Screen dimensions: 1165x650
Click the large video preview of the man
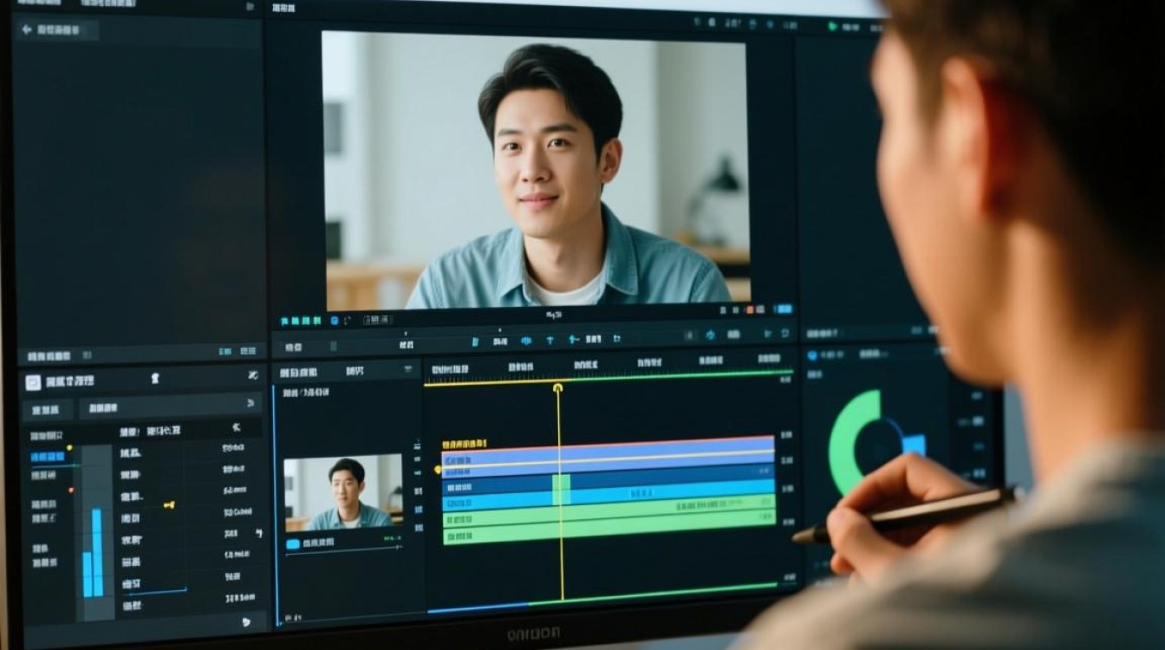(x=537, y=169)
